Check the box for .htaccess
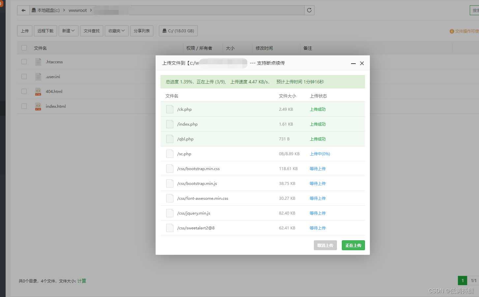Screen dimensions: 479x297 click(24, 62)
